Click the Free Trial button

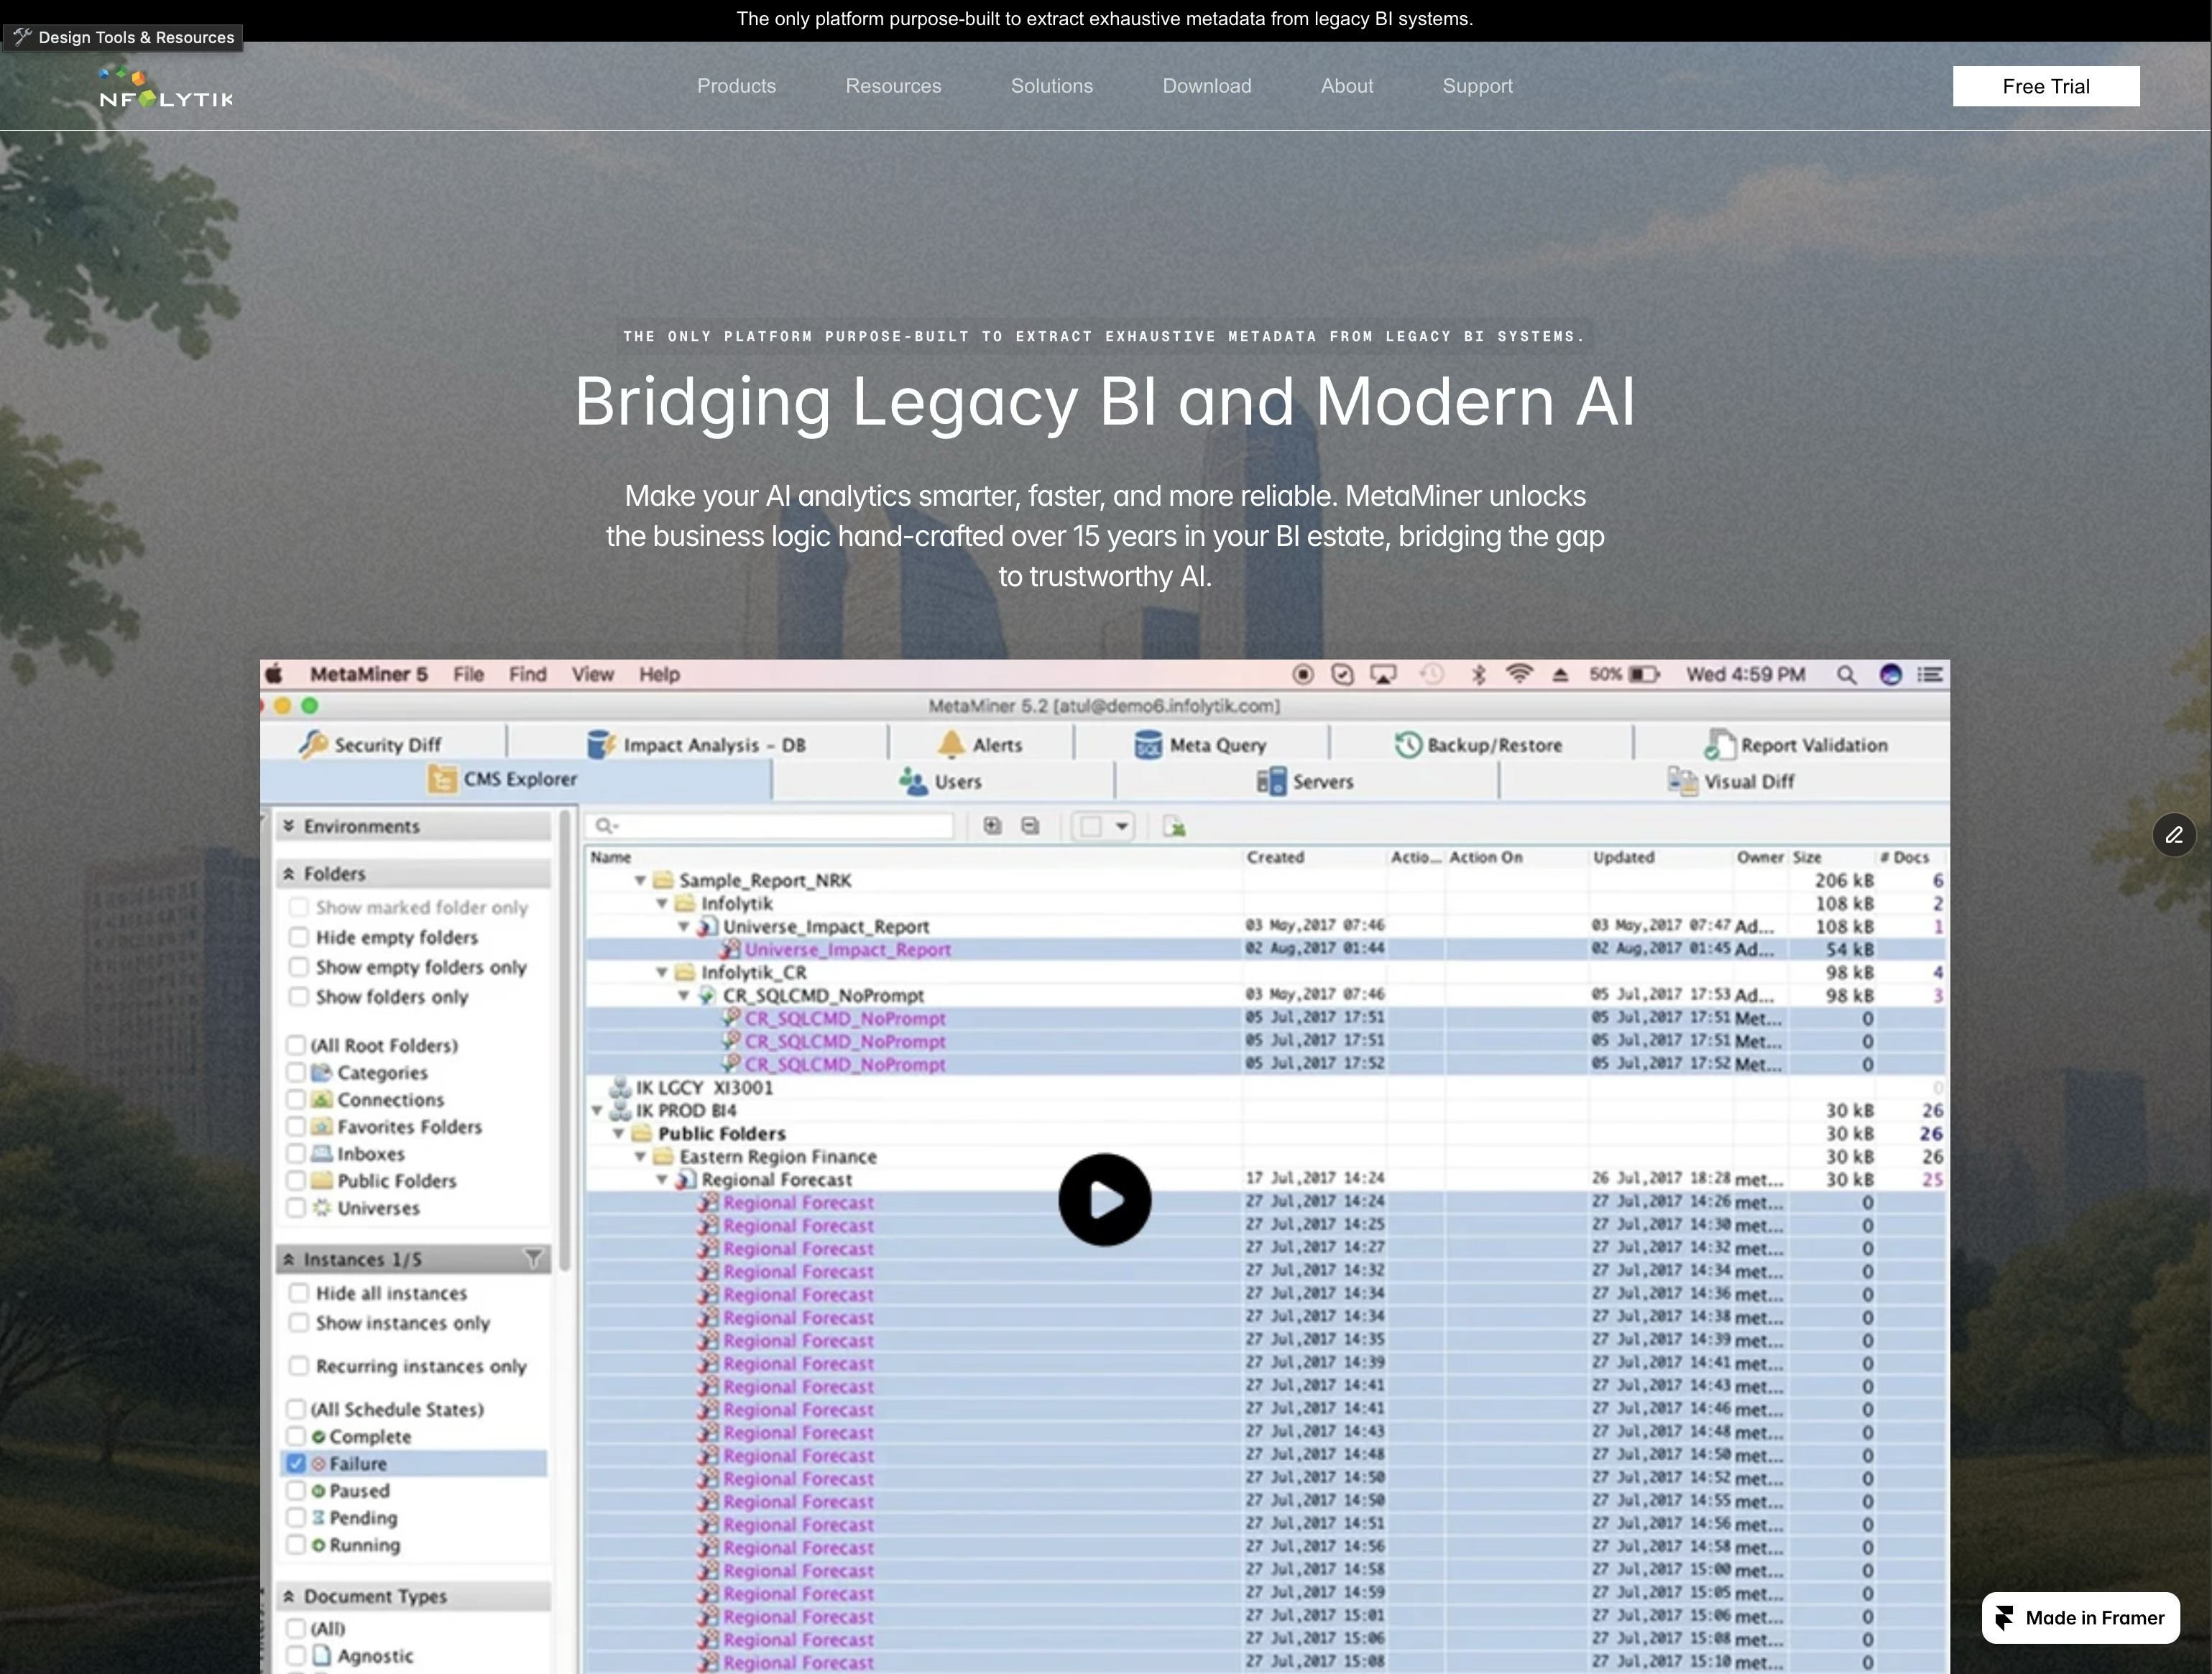[x=2046, y=86]
